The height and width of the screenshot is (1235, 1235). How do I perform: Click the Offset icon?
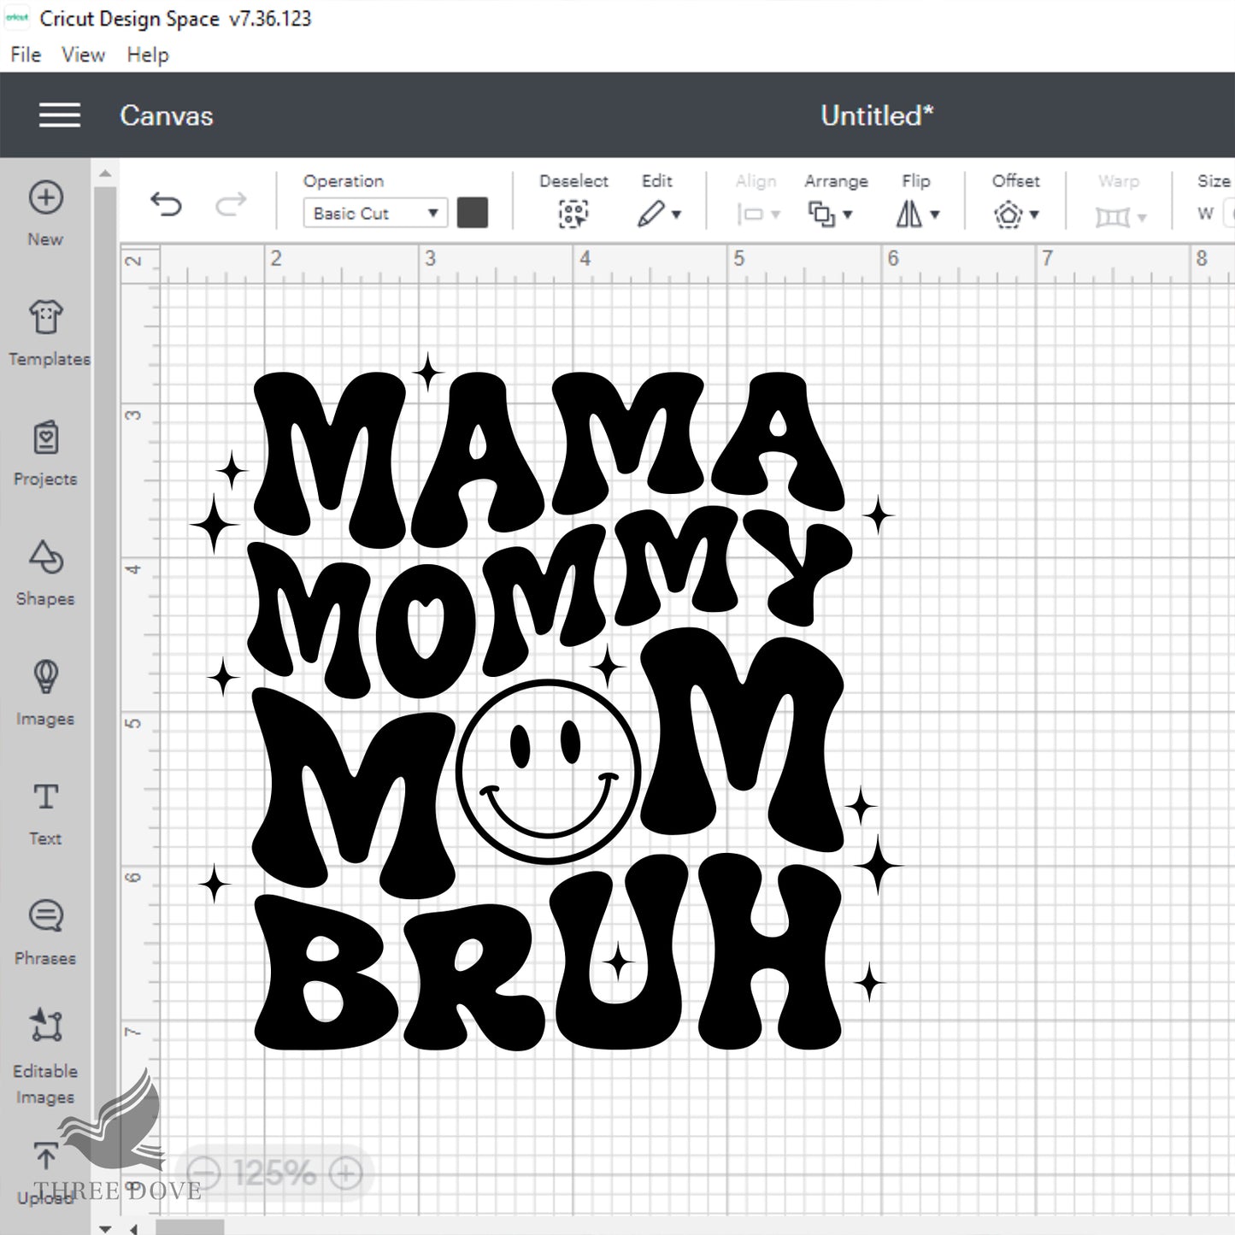click(1009, 214)
